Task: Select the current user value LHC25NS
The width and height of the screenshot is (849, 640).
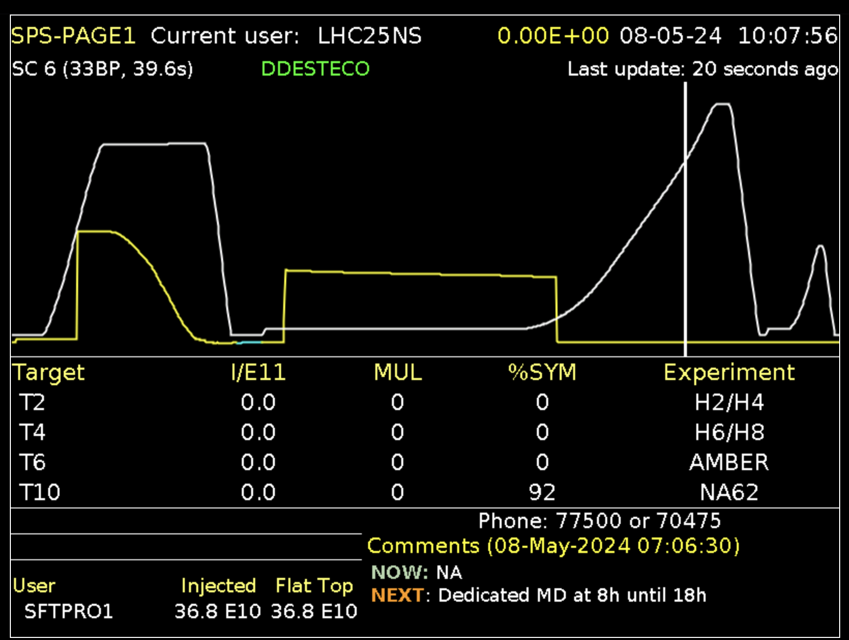Action: pyautogui.click(x=370, y=36)
